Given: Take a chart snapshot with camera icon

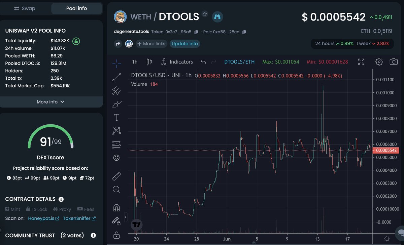Looking at the screenshot, I should tap(393, 62).
